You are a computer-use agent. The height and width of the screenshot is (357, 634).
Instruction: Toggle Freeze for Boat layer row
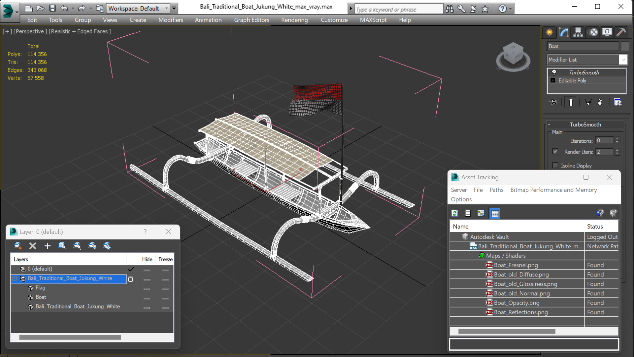[165, 299]
